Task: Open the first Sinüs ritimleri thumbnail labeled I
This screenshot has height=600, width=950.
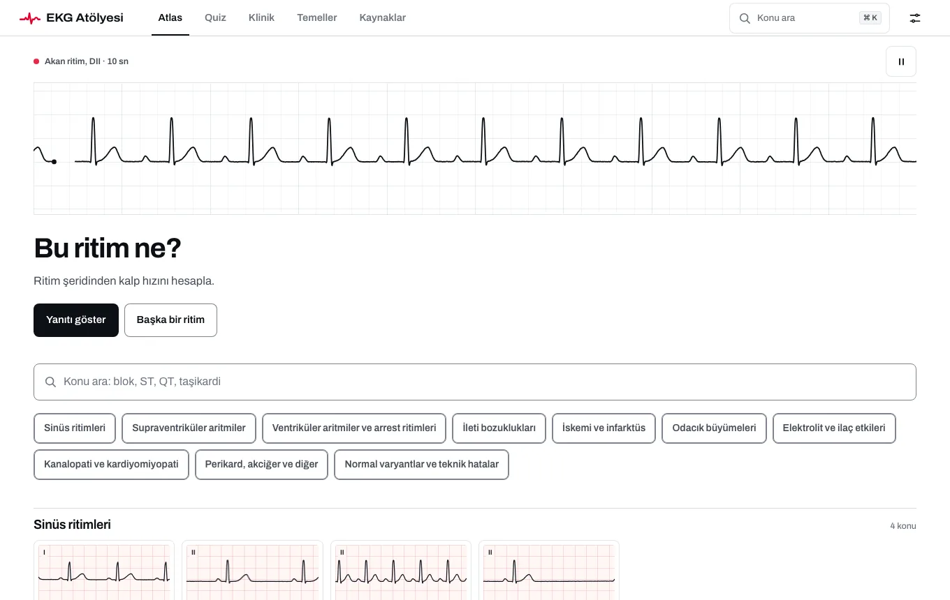Action: pyautogui.click(x=104, y=570)
